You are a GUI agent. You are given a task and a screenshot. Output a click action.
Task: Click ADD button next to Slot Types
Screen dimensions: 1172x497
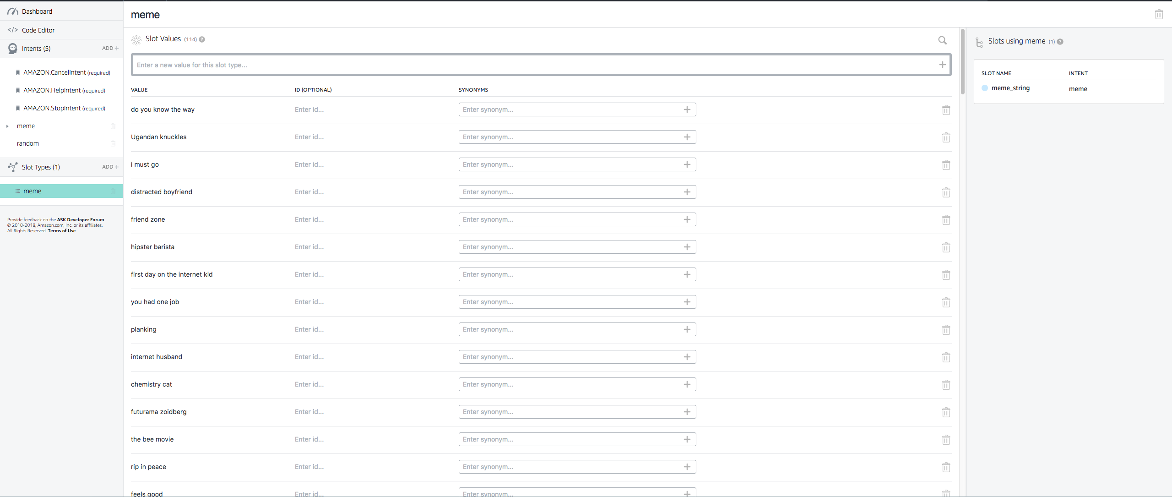[110, 167]
